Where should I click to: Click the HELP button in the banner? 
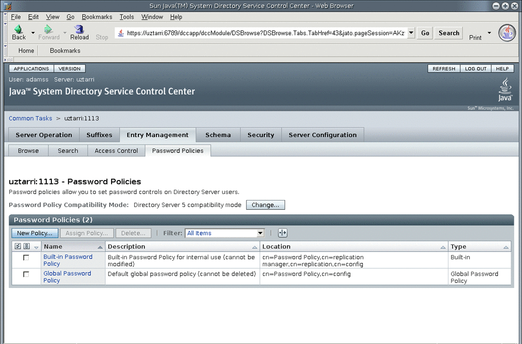click(x=502, y=68)
